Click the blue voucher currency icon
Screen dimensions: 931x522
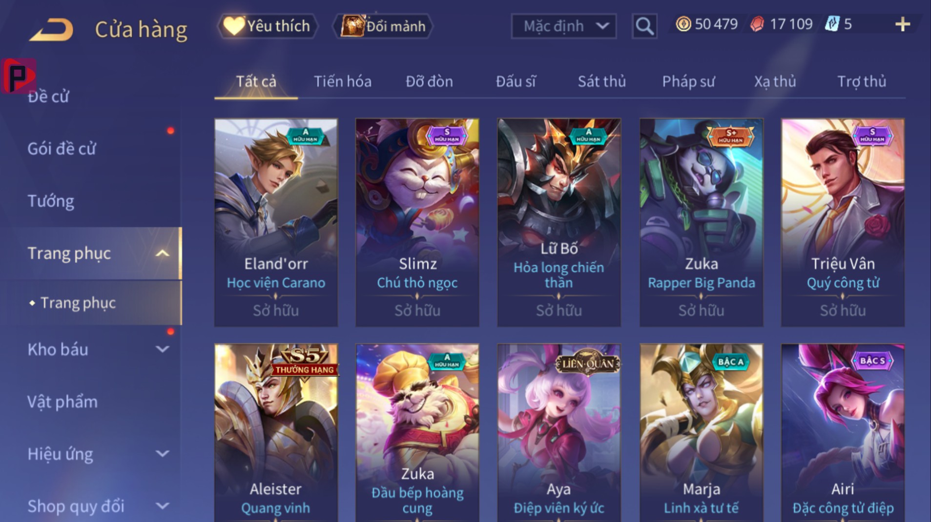831,24
